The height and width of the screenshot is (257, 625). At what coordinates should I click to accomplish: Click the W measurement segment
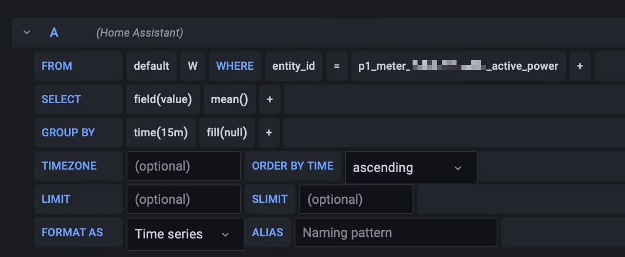(x=193, y=66)
